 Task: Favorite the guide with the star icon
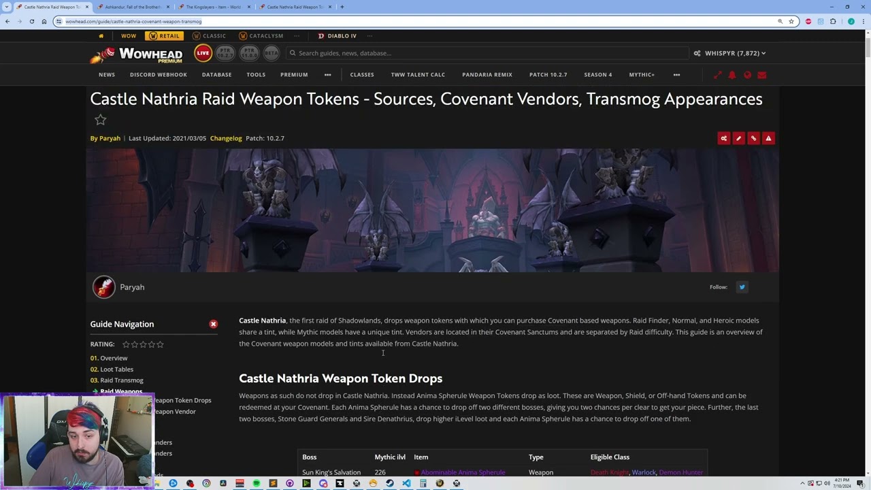point(100,120)
